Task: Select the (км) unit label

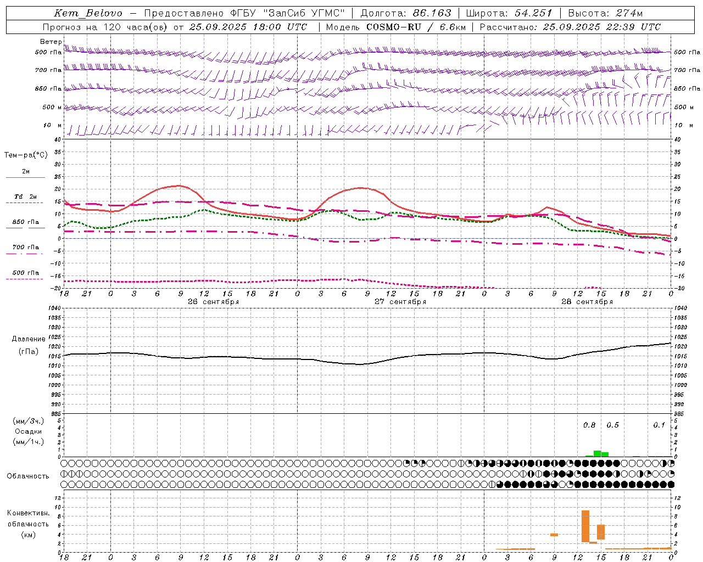Action: pyautogui.click(x=29, y=535)
